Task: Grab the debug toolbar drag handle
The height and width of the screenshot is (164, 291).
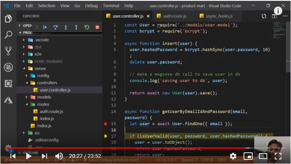Action: (37, 27)
